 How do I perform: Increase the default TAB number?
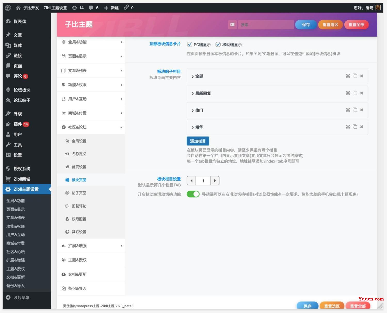[215, 181]
